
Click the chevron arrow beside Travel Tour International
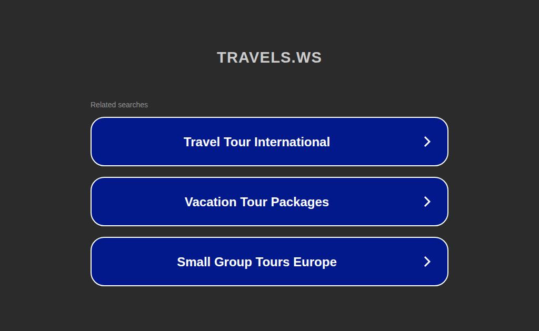(x=427, y=142)
